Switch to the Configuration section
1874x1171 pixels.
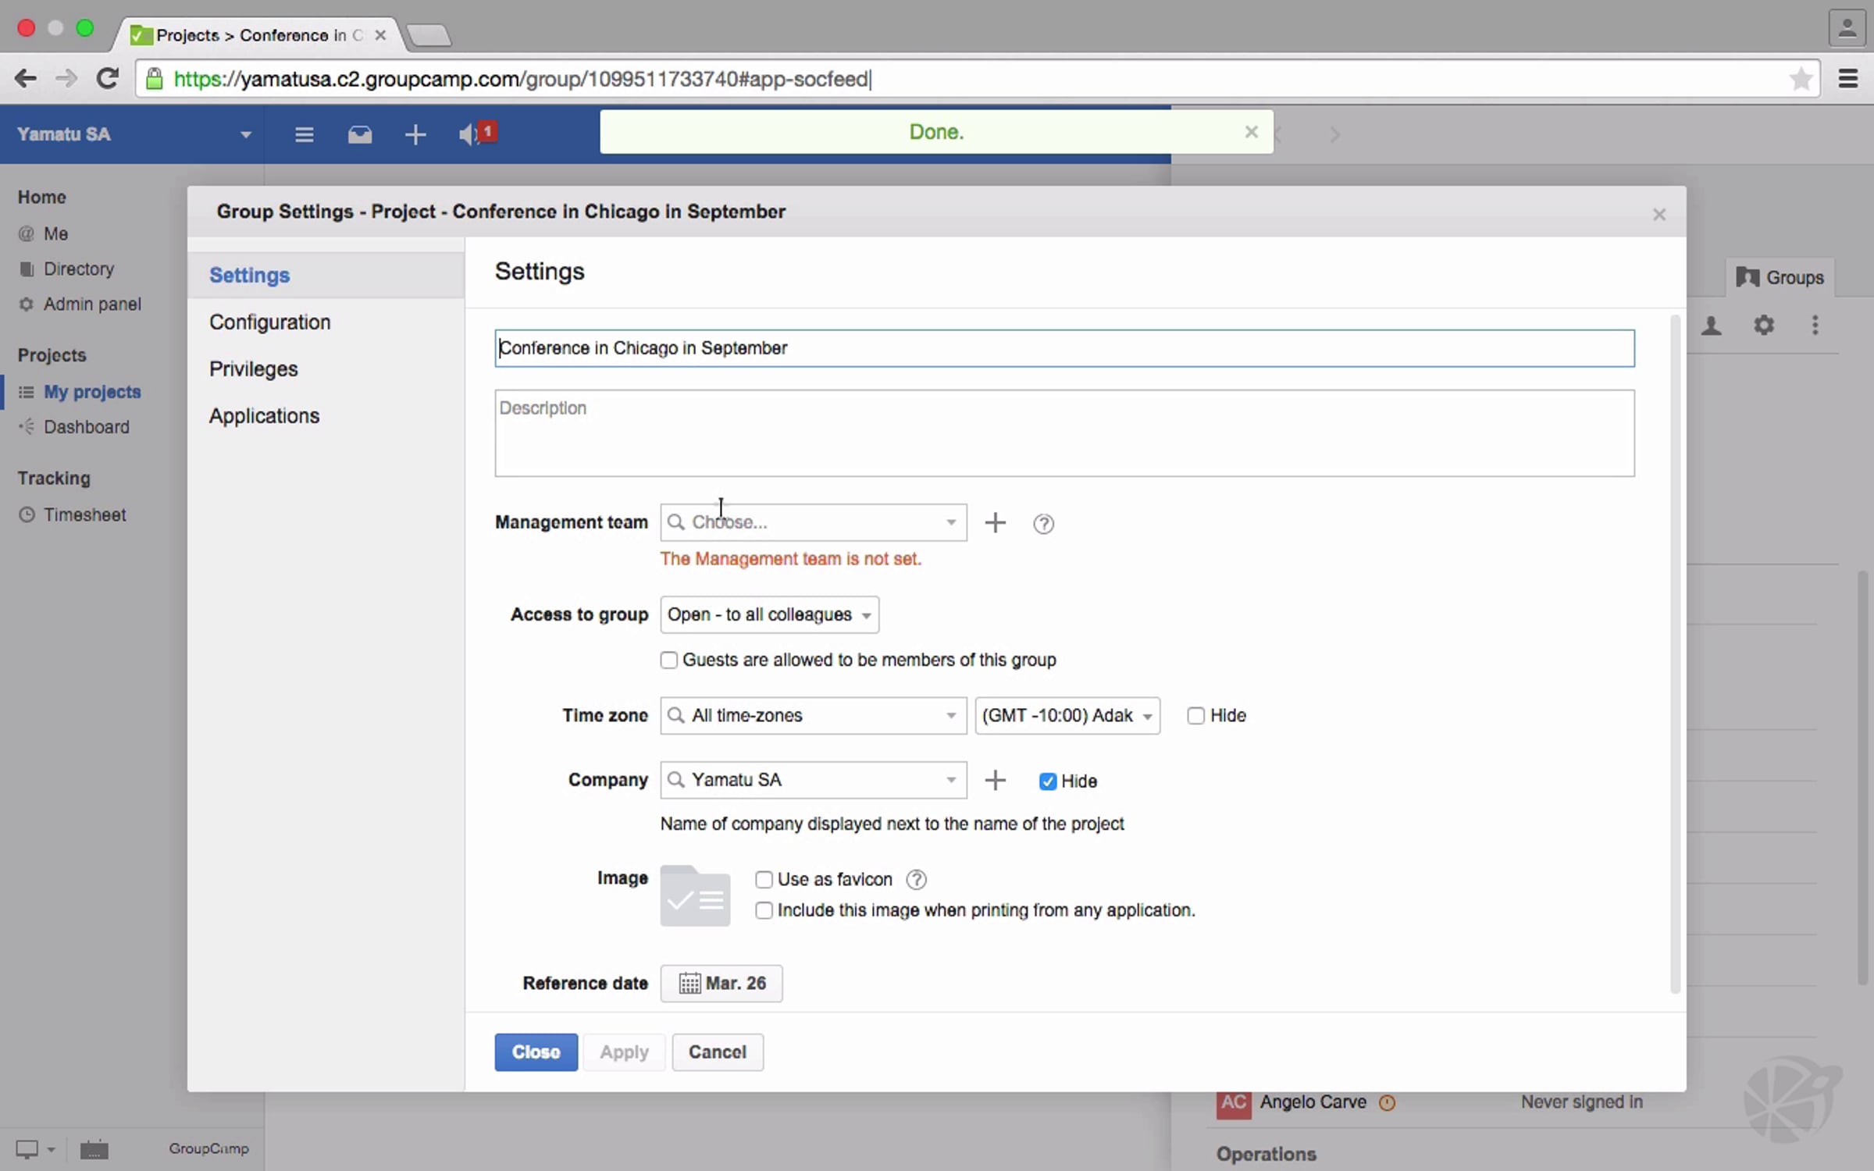pyautogui.click(x=270, y=322)
